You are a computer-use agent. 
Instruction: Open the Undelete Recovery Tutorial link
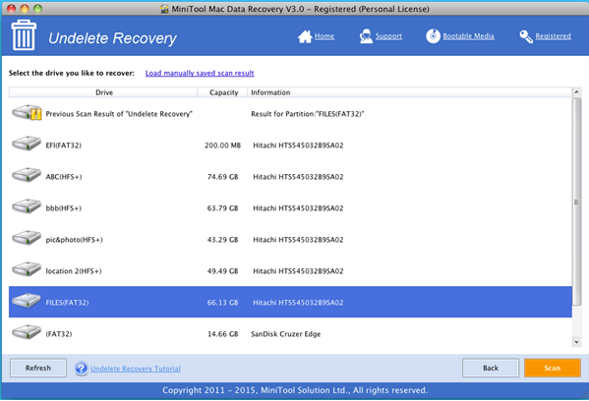coord(136,369)
